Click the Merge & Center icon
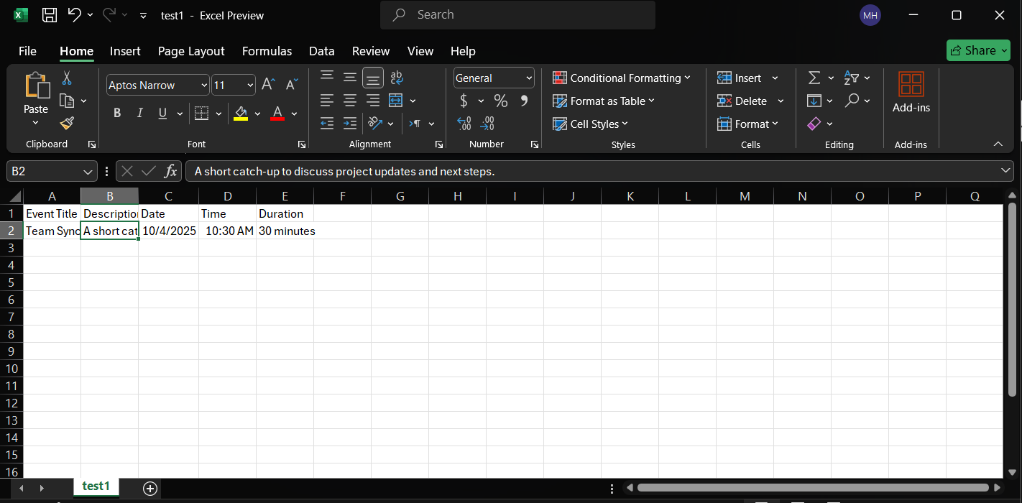Viewport: 1022px width, 503px height. (x=395, y=101)
